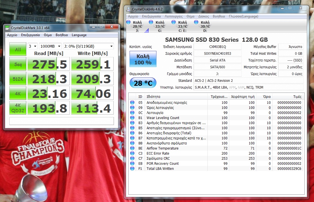Screen dimensions: 314x202
Task: Click the serial number field S0XYNEAC401953
Action: (x=217, y=54)
